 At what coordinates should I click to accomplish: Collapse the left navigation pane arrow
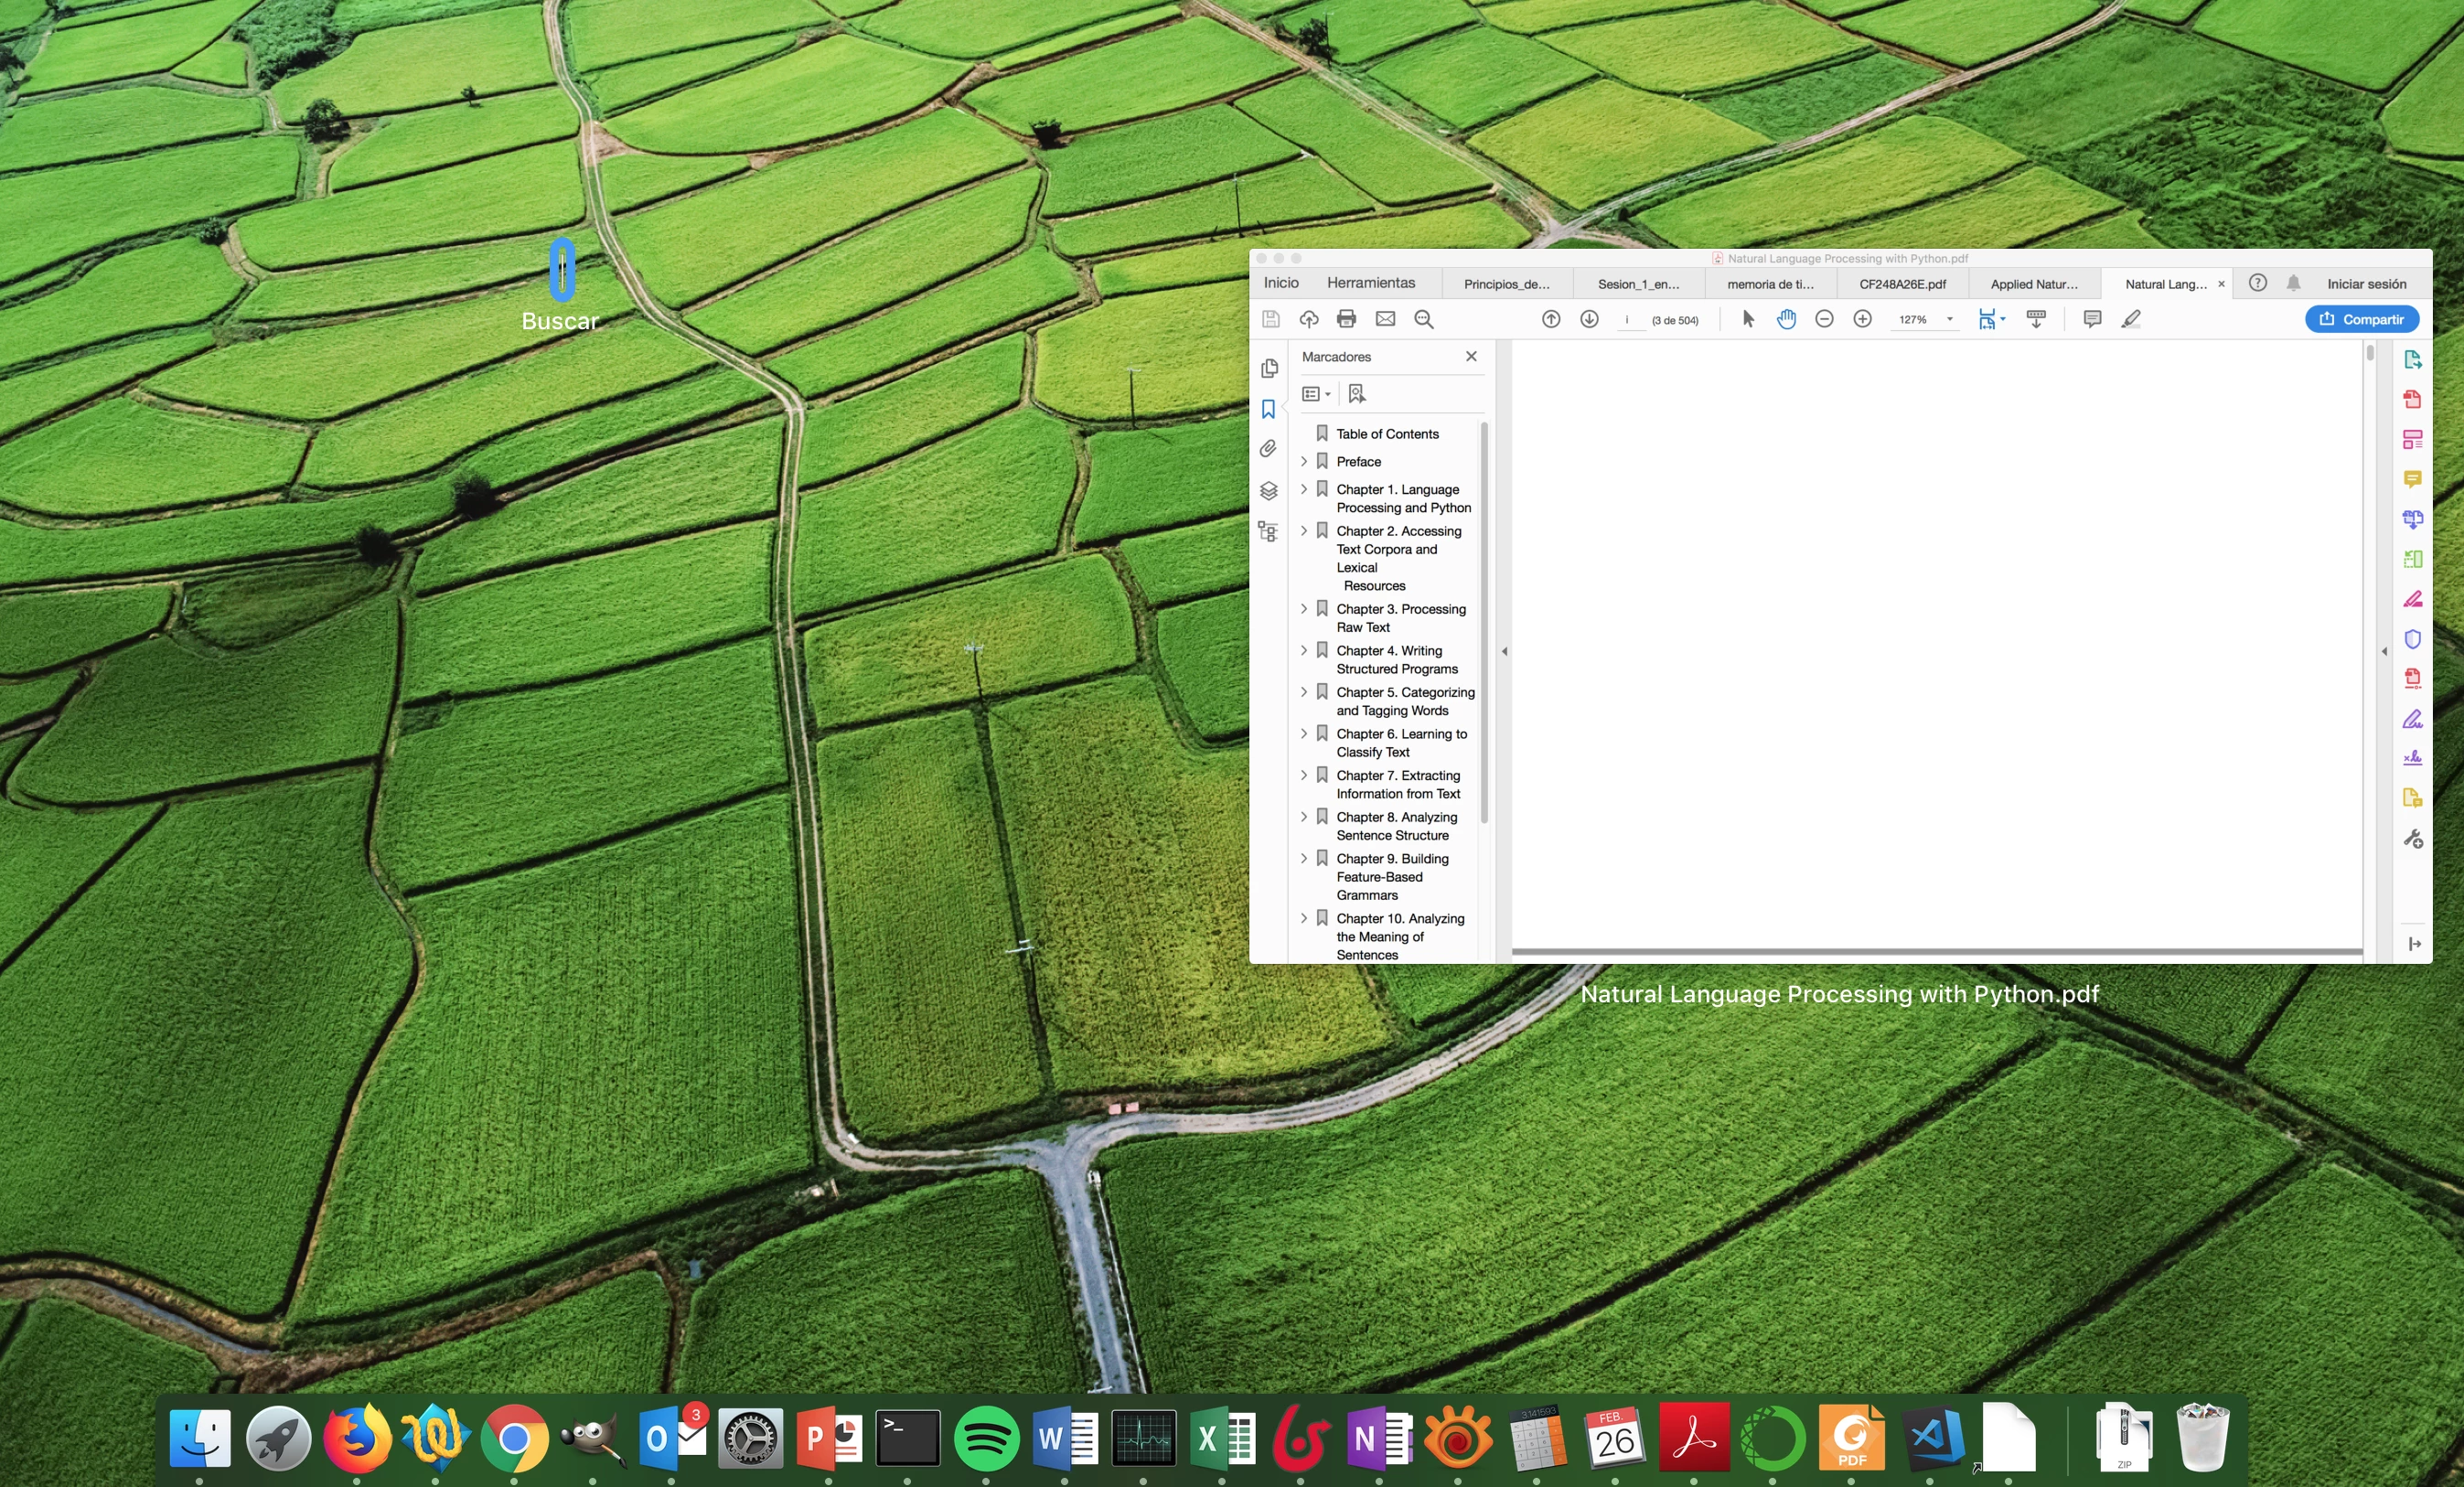(x=1504, y=651)
